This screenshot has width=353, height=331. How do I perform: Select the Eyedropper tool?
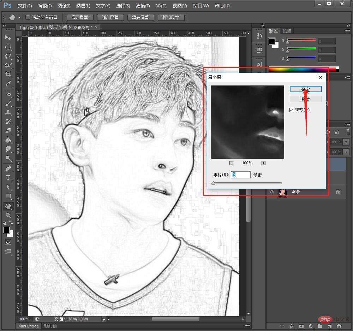[x=8, y=84]
